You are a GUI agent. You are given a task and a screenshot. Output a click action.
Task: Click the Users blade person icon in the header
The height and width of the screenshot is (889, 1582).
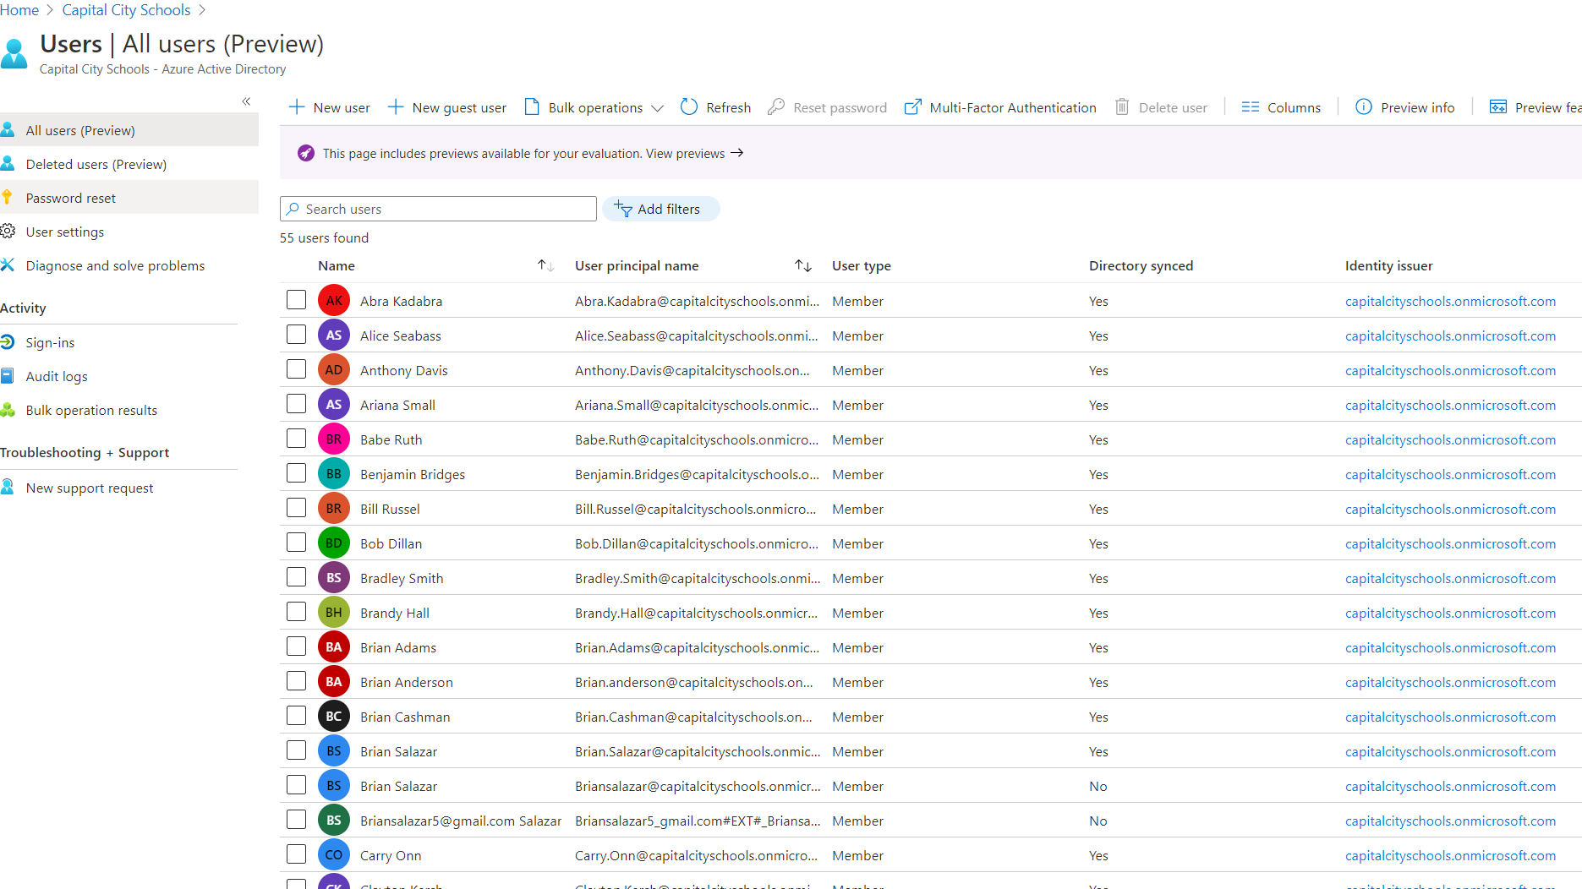pyautogui.click(x=14, y=53)
